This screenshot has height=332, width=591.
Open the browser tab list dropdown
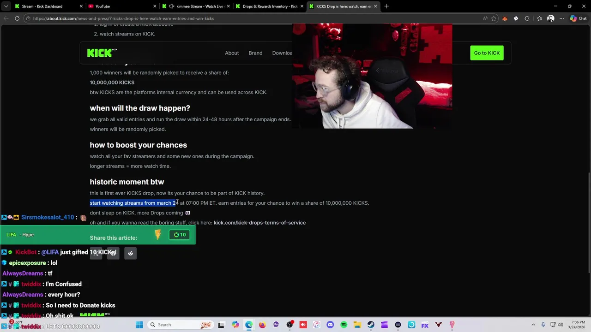point(6,6)
